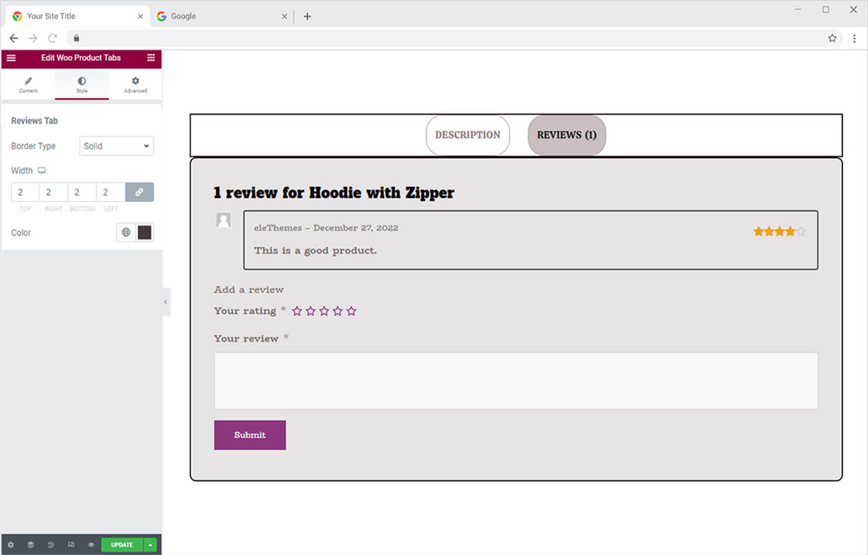868x555 pixels.
Task: Open the Elementor hamburger menu
Action: (11, 58)
